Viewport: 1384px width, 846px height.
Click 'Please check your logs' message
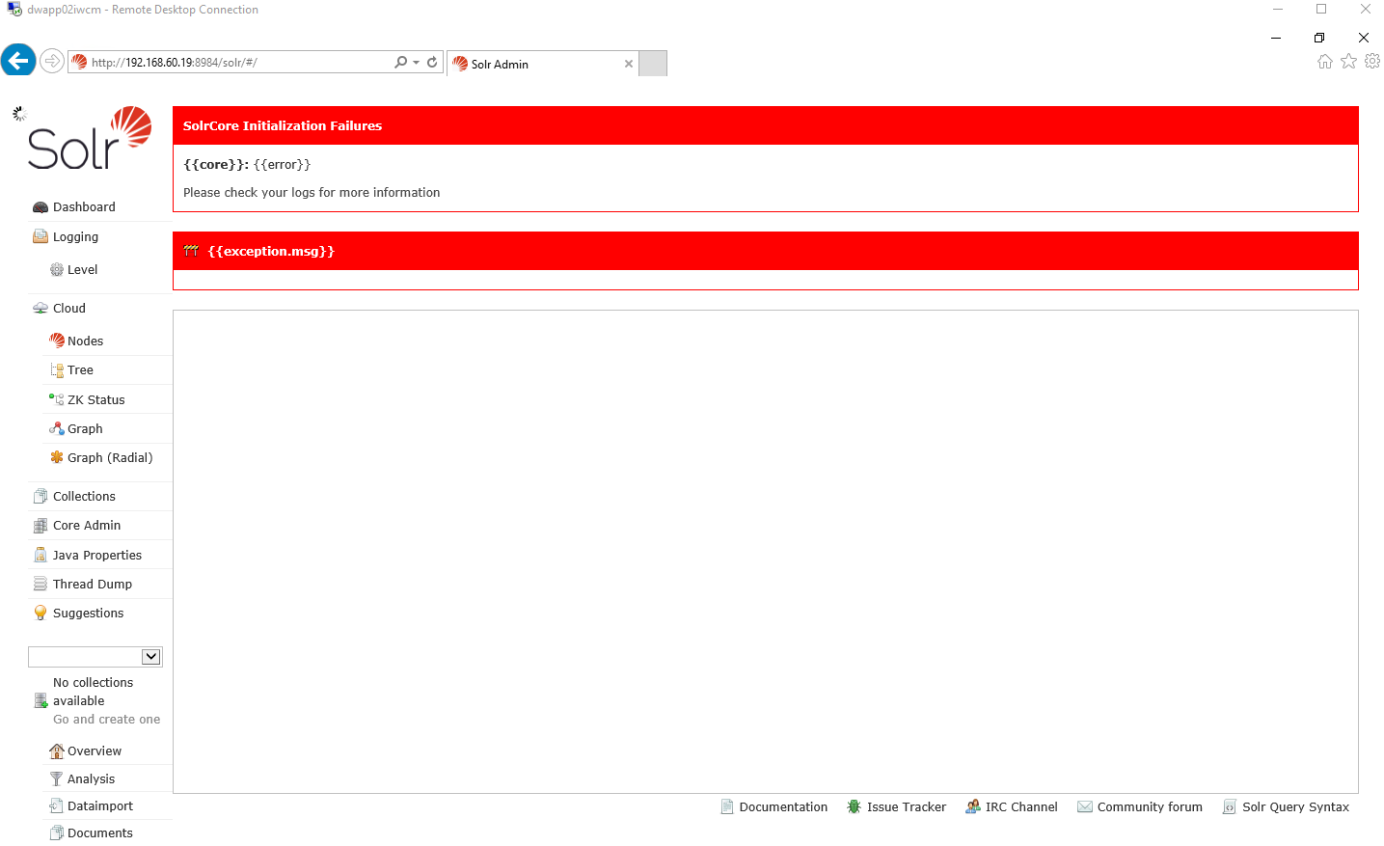click(x=312, y=192)
